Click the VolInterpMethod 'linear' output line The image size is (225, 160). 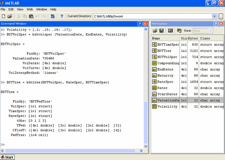33,73
